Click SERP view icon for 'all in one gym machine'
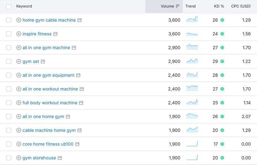The height and width of the screenshot is (165, 257). (x=74, y=48)
